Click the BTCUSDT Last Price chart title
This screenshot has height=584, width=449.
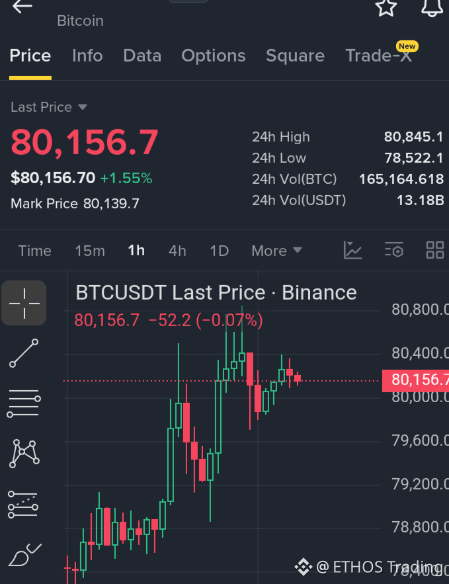tap(216, 293)
